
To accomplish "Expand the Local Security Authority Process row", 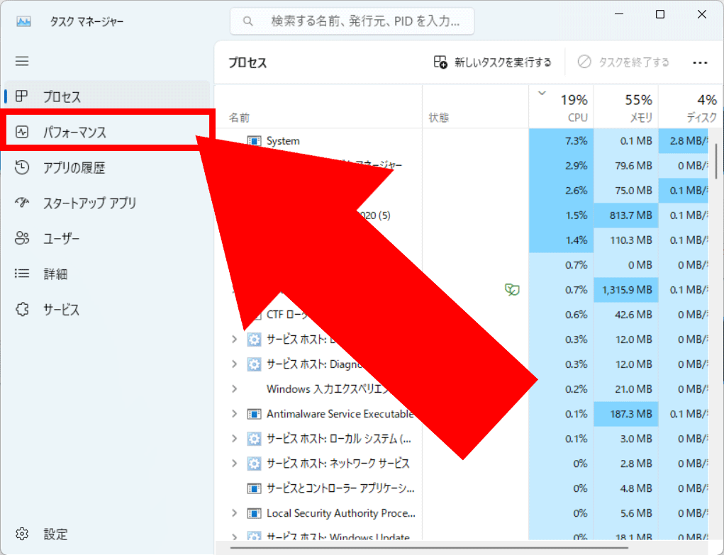I will (x=235, y=513).
